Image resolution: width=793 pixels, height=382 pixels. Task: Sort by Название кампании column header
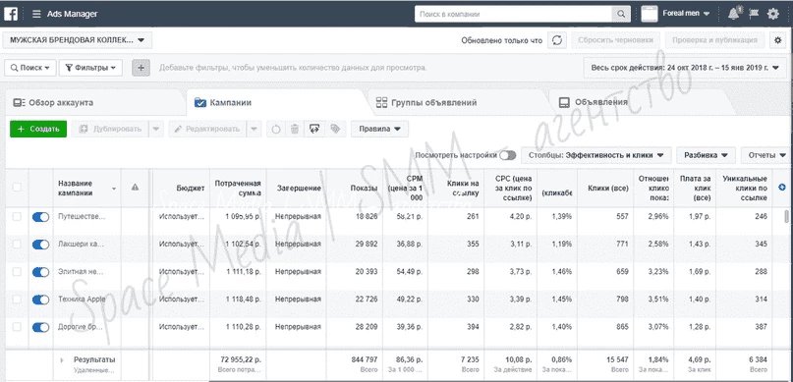point(87,188)
